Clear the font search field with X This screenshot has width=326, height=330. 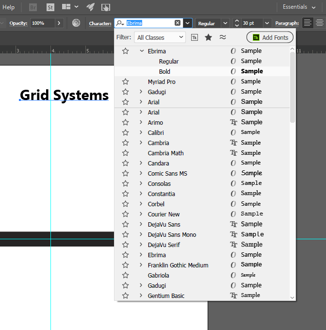(178, 23)
